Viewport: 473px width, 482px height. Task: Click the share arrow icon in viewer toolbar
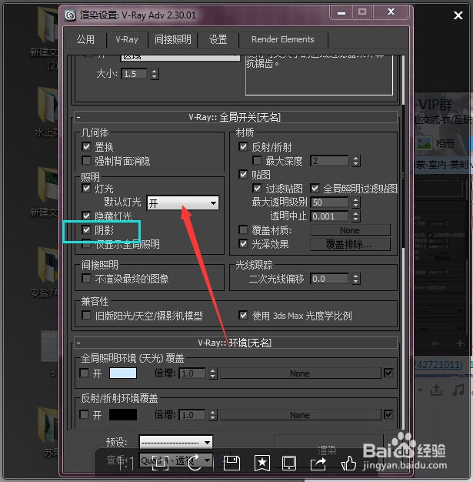318,464
